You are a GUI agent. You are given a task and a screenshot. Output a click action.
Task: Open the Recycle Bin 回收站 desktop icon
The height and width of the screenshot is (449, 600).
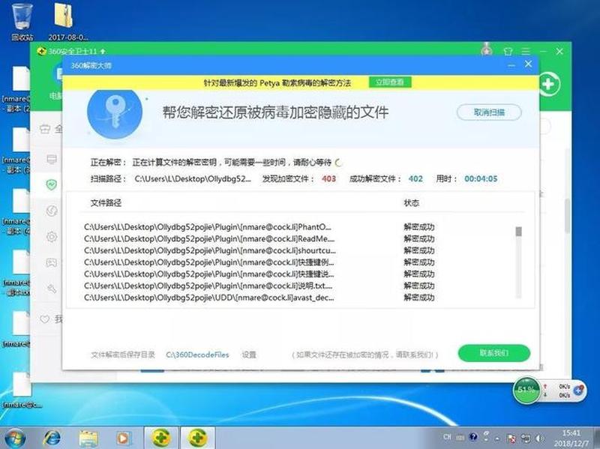coord(22,22)
